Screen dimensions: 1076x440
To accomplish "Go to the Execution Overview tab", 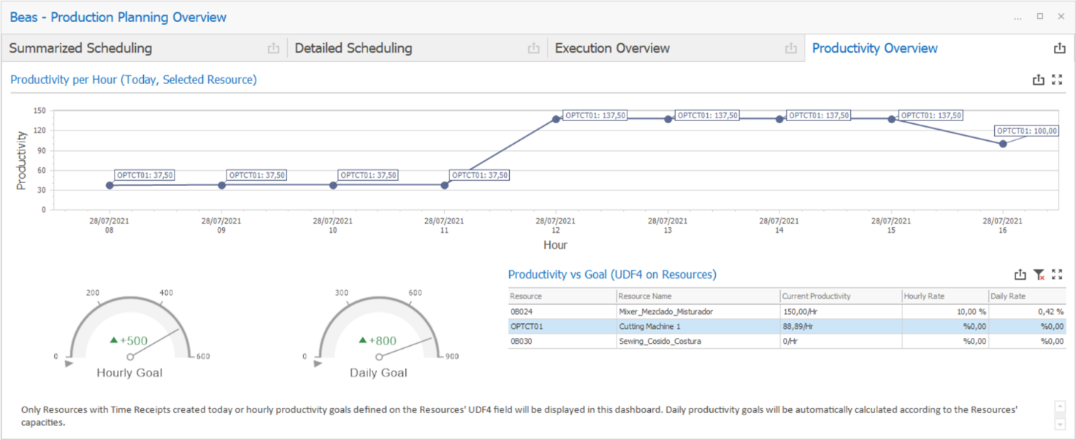I will [x=612, y=49].
